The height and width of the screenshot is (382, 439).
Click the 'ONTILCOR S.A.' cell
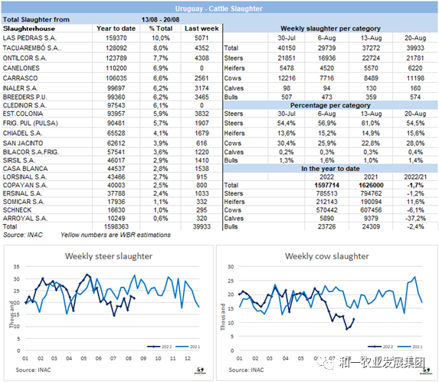click(x=25, y=58)
